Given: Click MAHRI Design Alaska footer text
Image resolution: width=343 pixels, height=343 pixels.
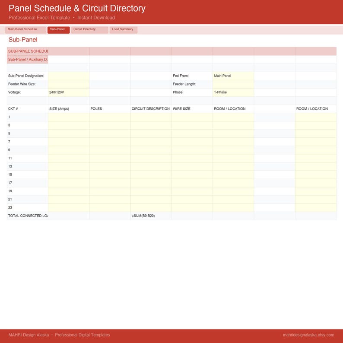Looking at the screenshot, I should point(29,335).
